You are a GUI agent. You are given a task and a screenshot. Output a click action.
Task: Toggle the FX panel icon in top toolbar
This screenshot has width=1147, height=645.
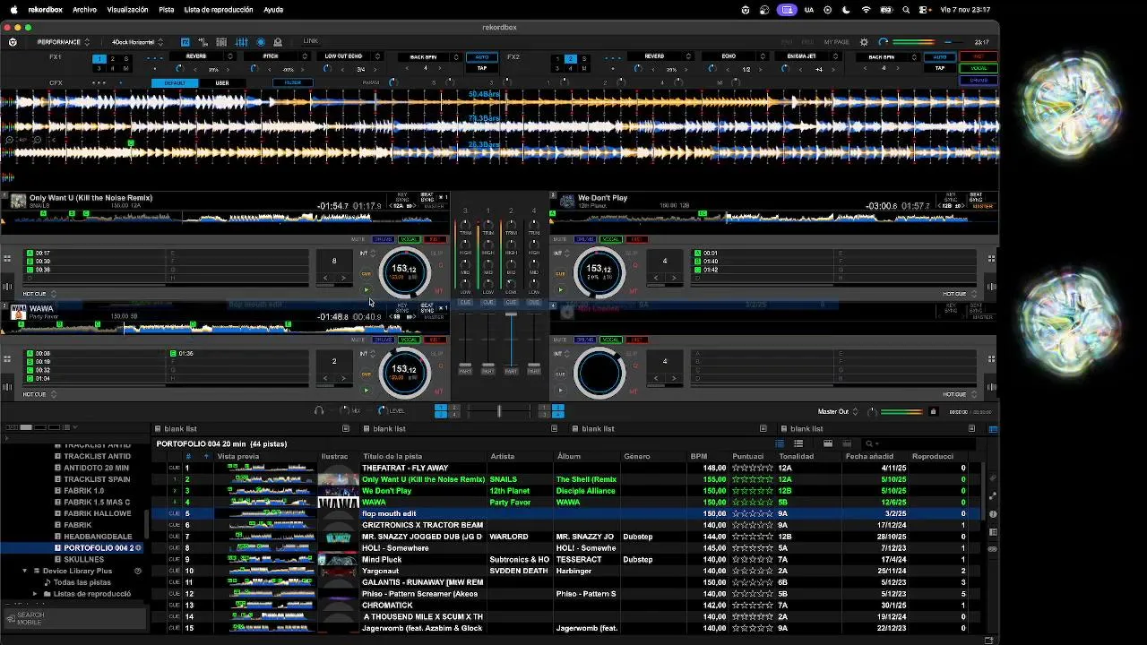(x=185, y=42)
